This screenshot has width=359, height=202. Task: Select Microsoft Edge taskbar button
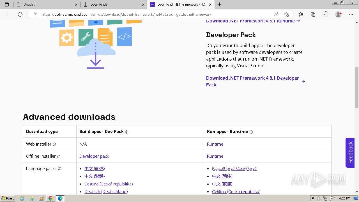pos(60,198)
